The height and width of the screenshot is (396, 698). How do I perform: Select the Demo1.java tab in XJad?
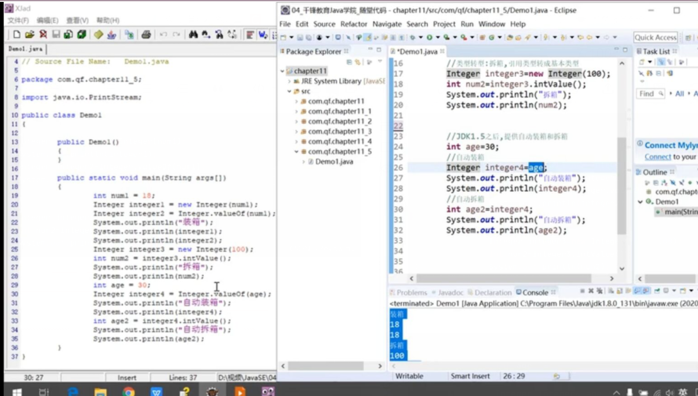coord(25,49)
